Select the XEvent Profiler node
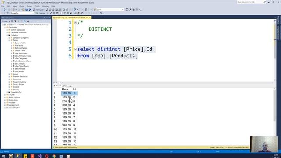281x158 pixels. point(14,108)
